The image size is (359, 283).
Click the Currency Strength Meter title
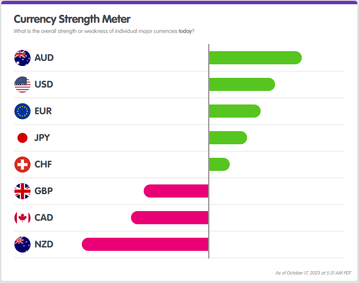coord(72,19)
